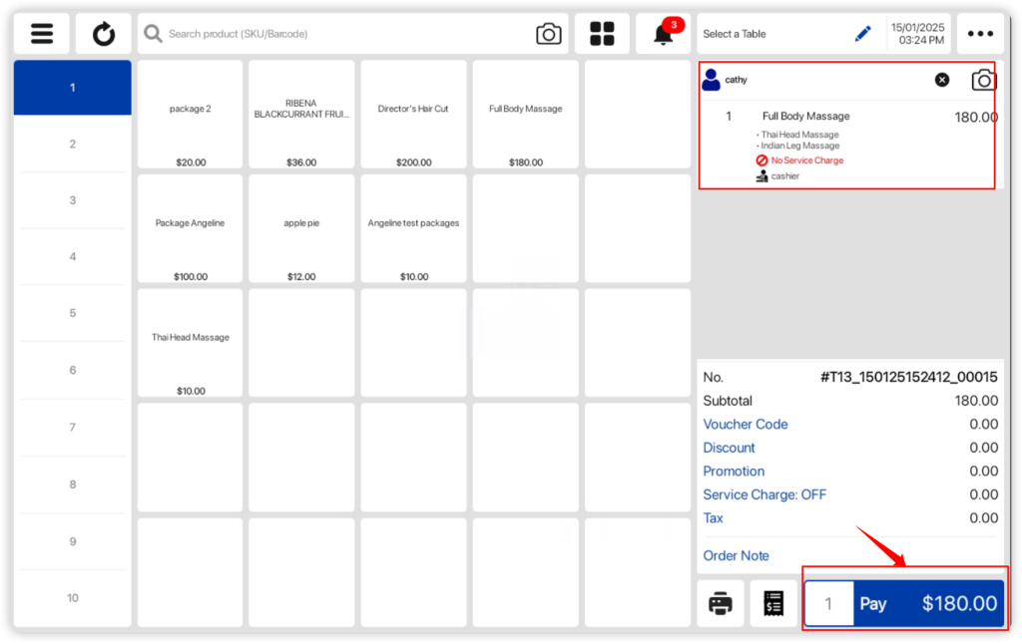Click Thai Head Massage sub-item in cart

coord(799,135)
